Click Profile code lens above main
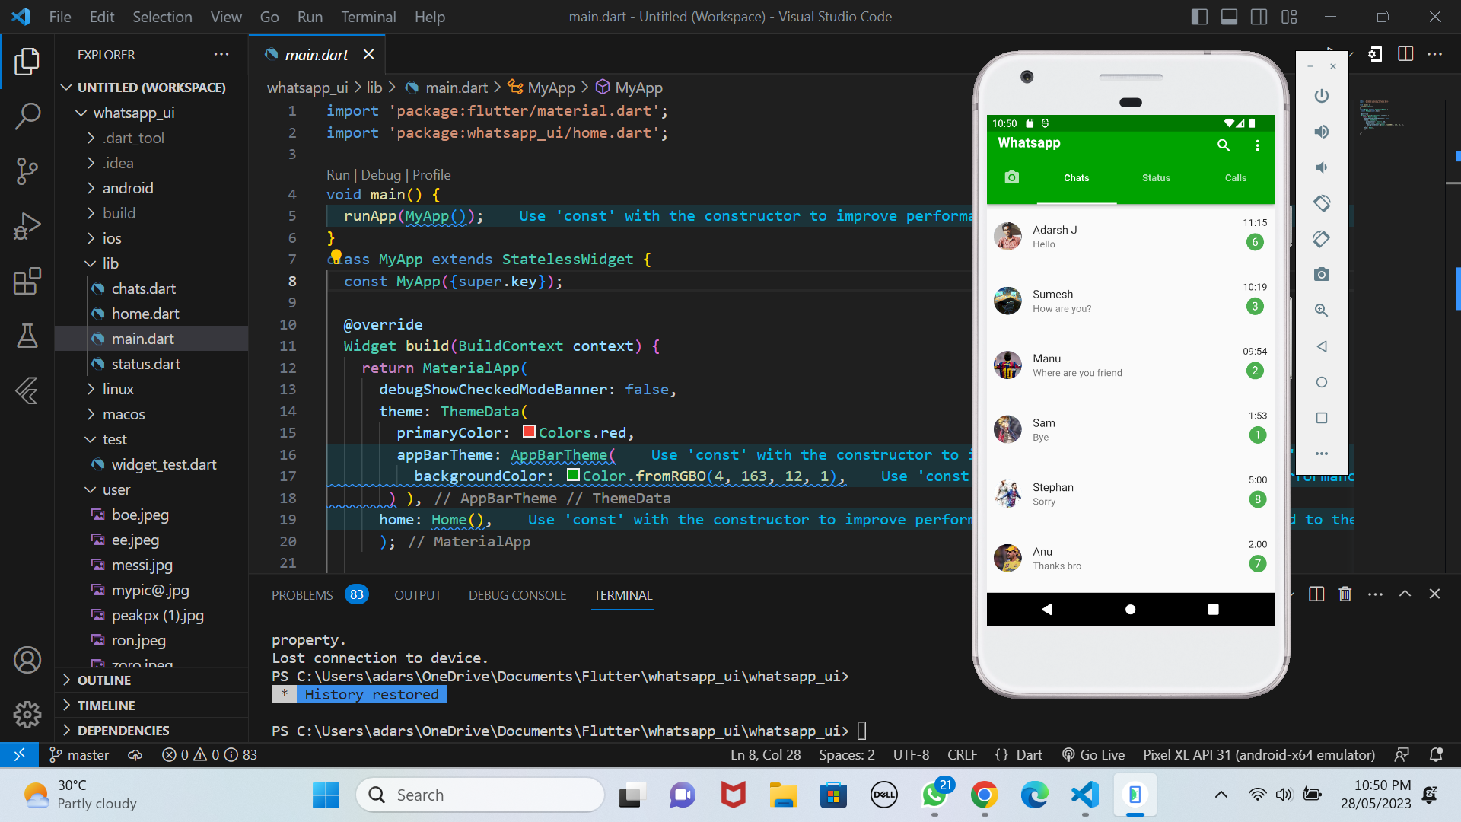This screenshot has height=822, width=1461. 431,175
